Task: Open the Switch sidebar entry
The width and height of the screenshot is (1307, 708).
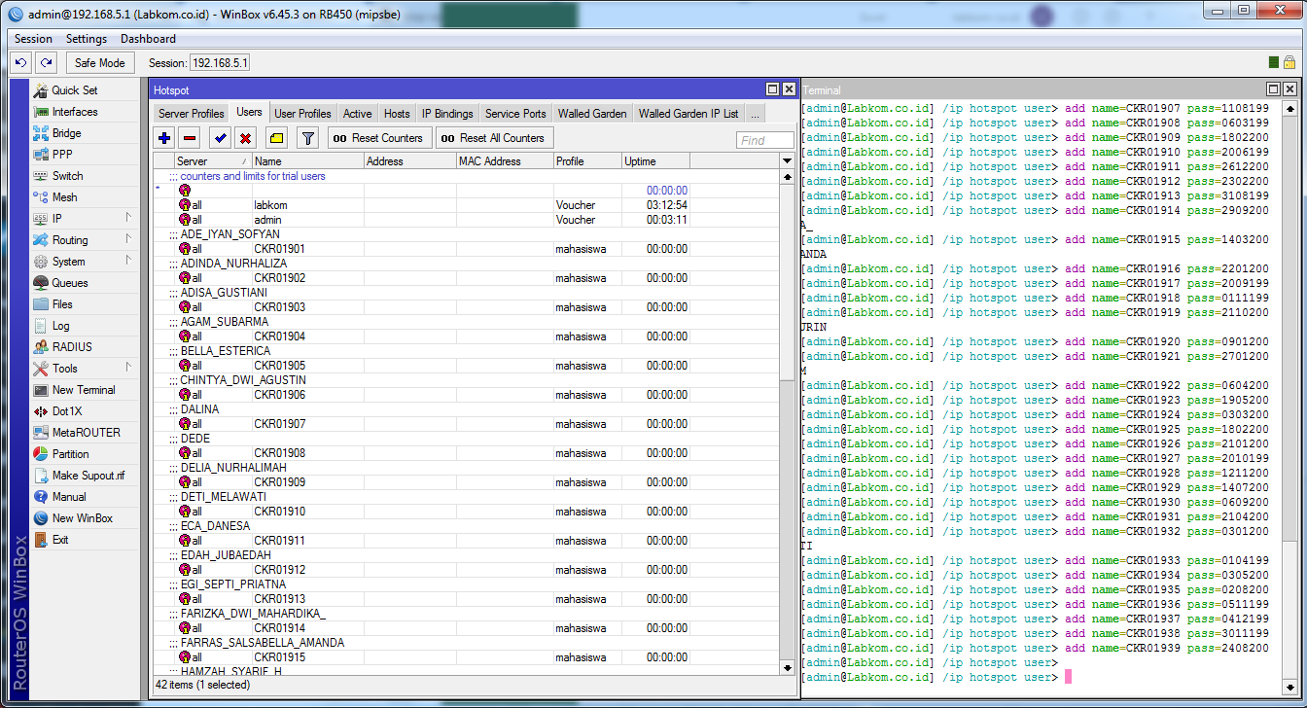Action: click(x=67, y=176)
